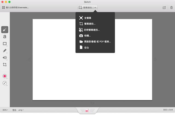Choose 定時螢幕速拍... menu entry

point(95,30)
